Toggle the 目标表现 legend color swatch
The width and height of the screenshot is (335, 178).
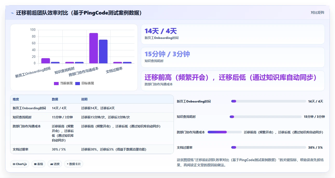coord(78,83)
